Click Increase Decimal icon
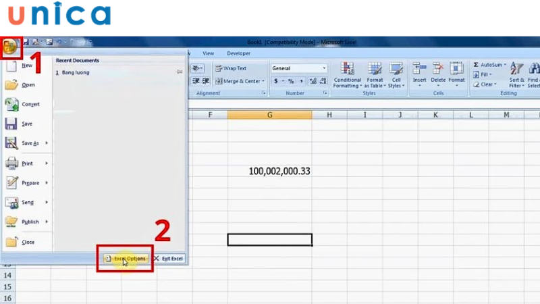The height and width of the screenshot is (304, 540). tap(313, 81)
